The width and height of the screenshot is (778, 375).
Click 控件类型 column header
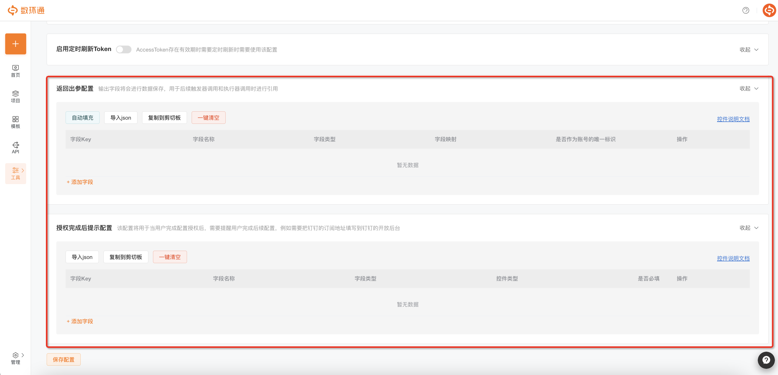tap(507, 279)
